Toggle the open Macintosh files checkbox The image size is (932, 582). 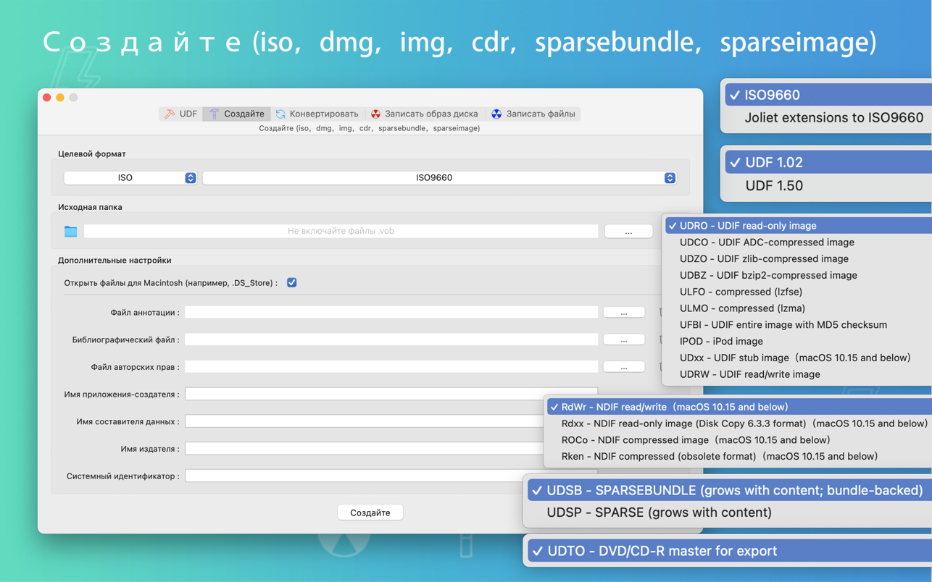pos(291,283)
